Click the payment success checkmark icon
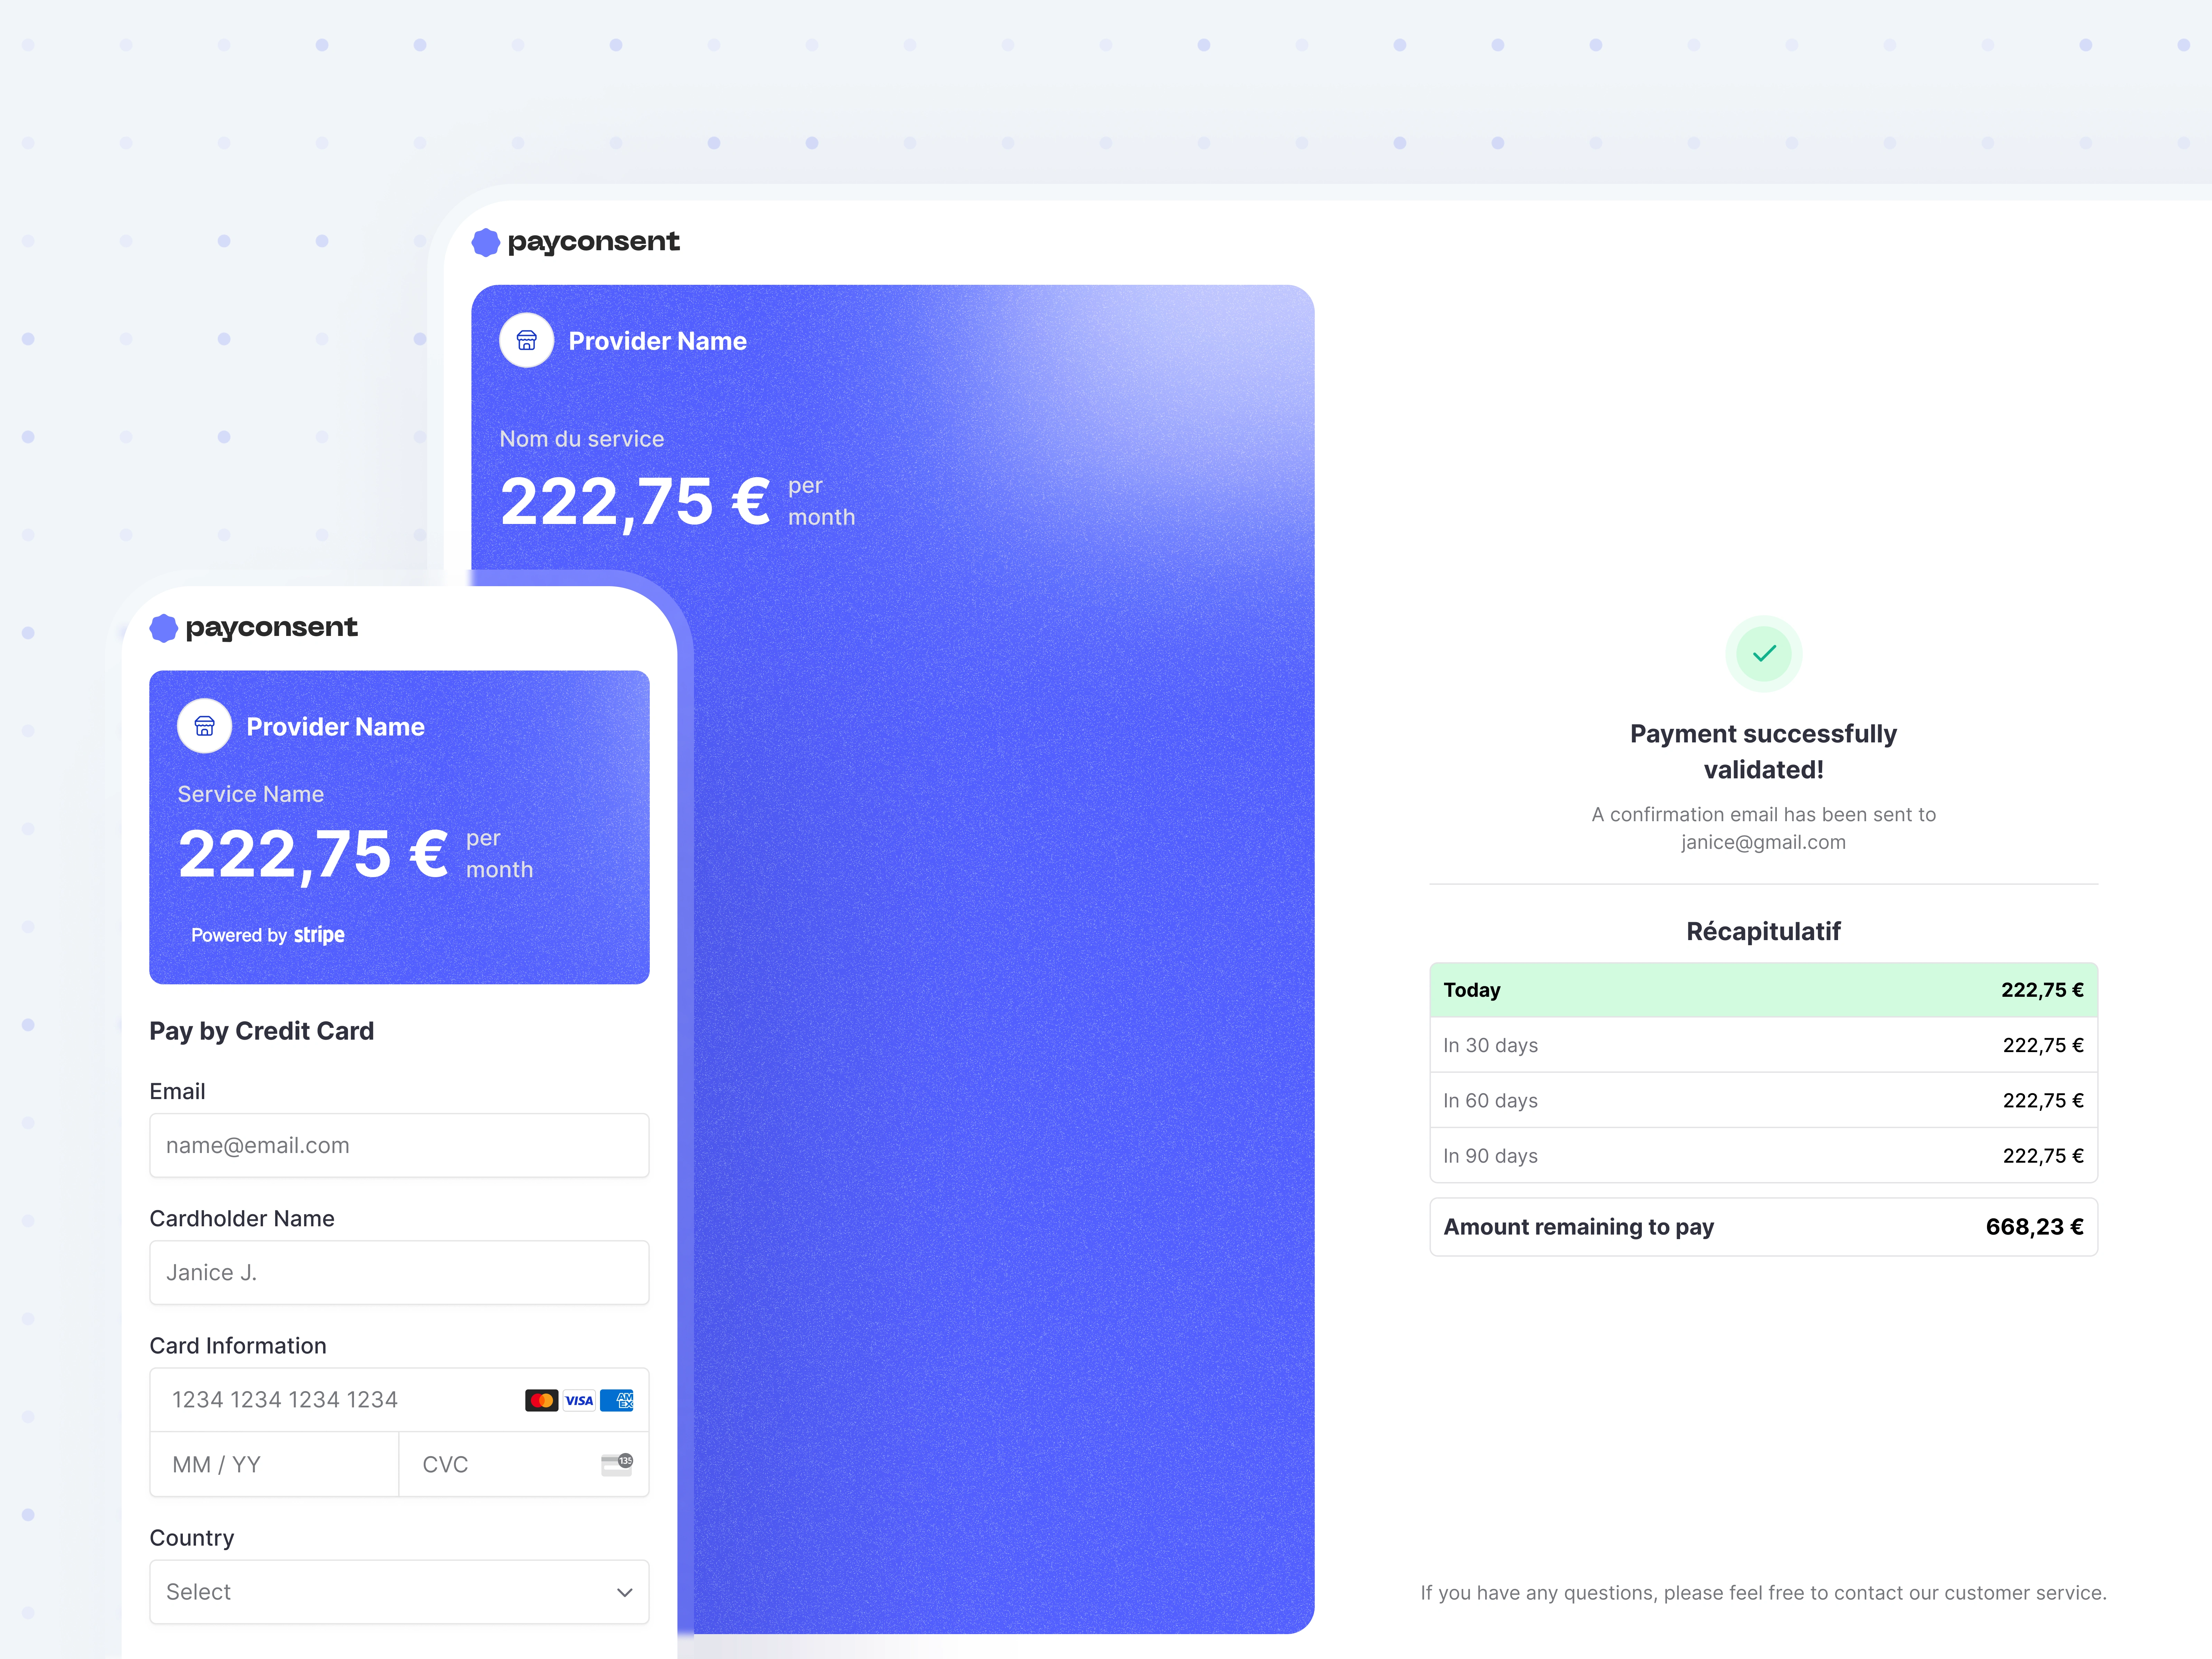 pyautogui.click(x=1764, y=654)
